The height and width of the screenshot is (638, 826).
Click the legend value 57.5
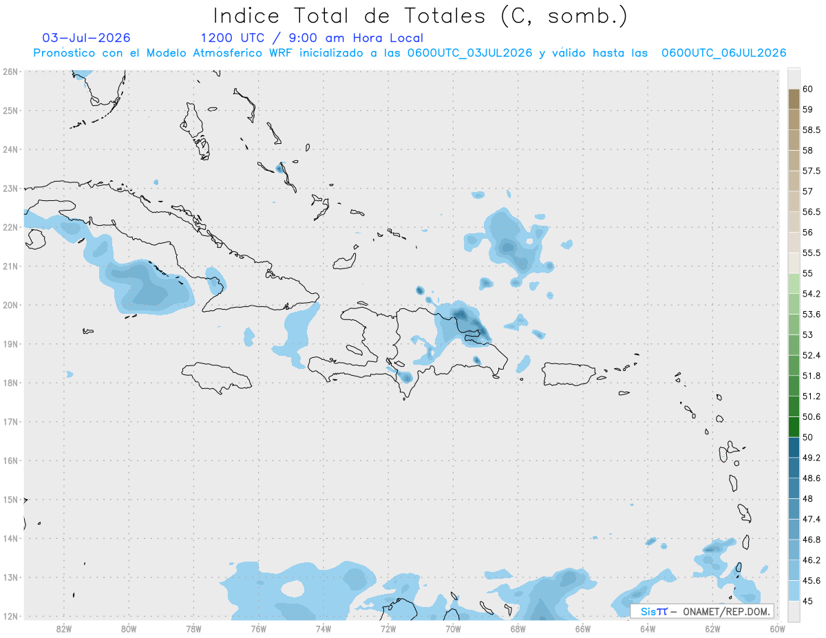pos(812,171)
